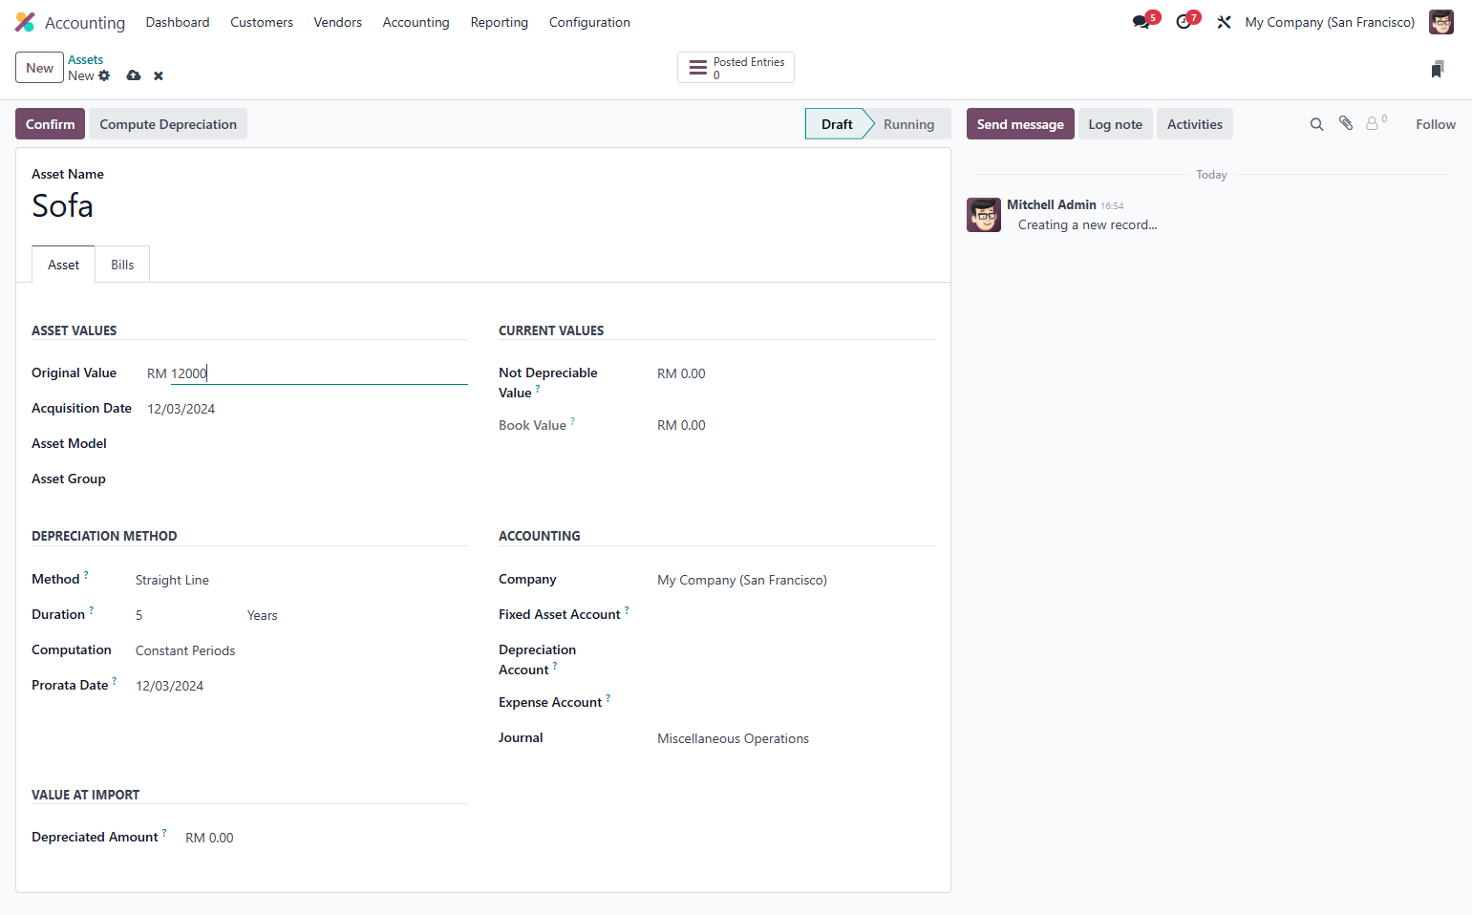1472x915 pixels.
Task: Switch company via My Company (San Francisco)
Action: tap(1330, 22)
